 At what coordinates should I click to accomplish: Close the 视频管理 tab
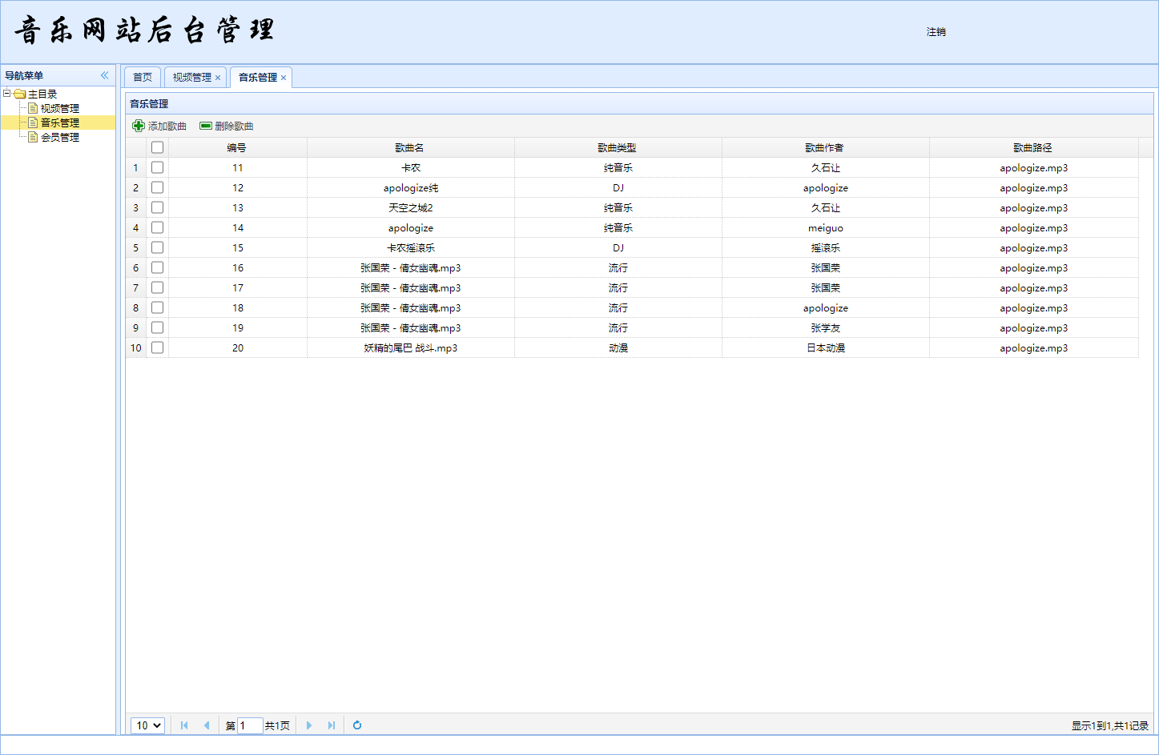[x=218, y=78]
